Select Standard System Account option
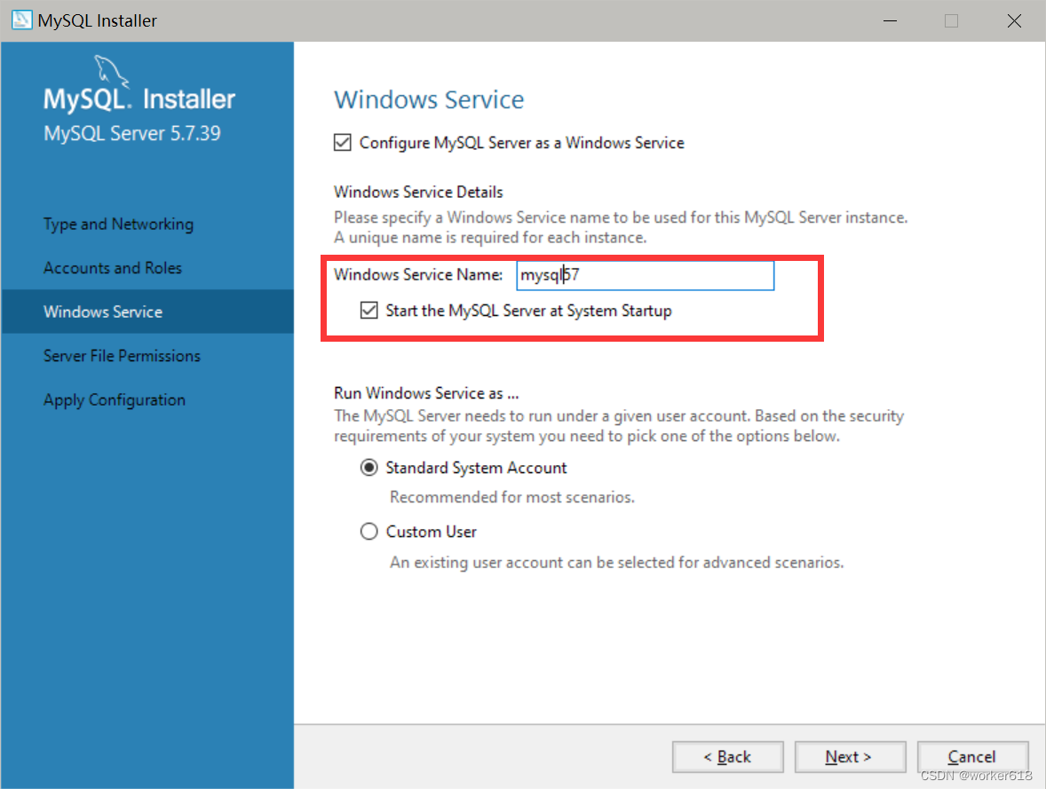 click(368, 468)
